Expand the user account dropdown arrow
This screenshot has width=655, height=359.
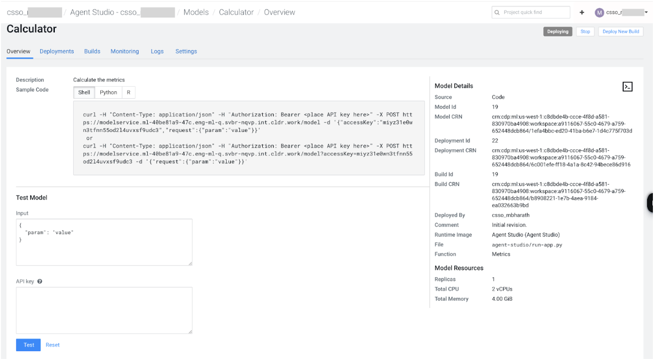coord(646,13)
